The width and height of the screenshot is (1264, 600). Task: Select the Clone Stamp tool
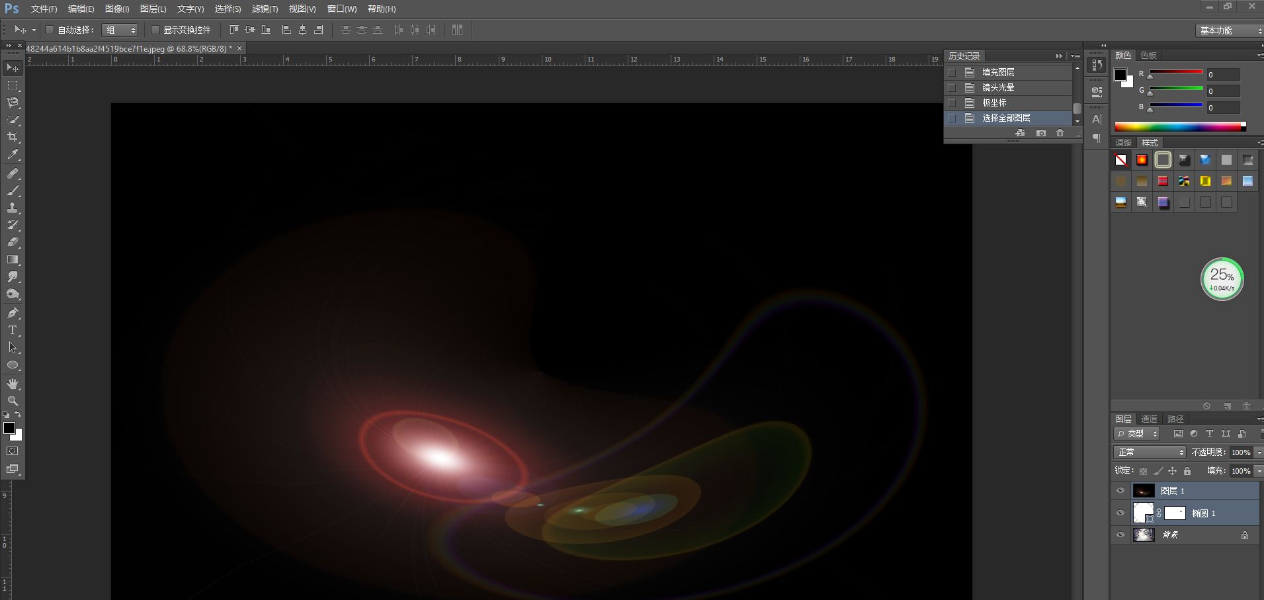[x=13, y=208]
